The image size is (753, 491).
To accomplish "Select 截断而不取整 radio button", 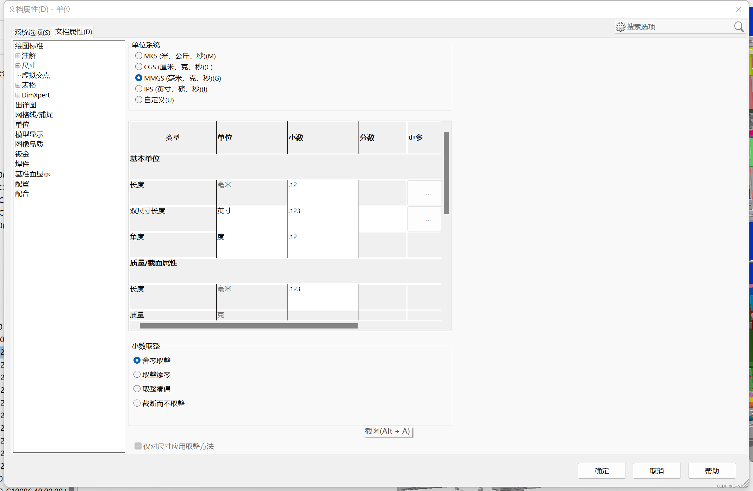I will tap(137, 403).
